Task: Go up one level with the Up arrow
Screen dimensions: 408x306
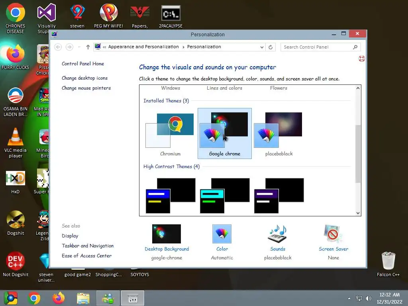Action: 88,47
